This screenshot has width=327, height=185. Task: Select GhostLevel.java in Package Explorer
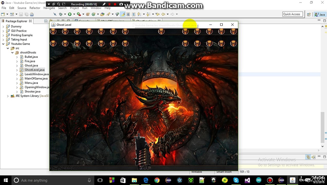coord(34,70)
